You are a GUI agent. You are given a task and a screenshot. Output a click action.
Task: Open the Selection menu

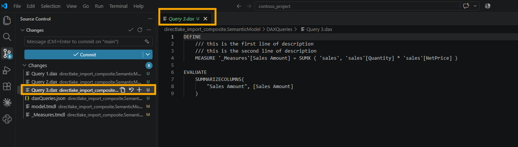click(51, 6)
